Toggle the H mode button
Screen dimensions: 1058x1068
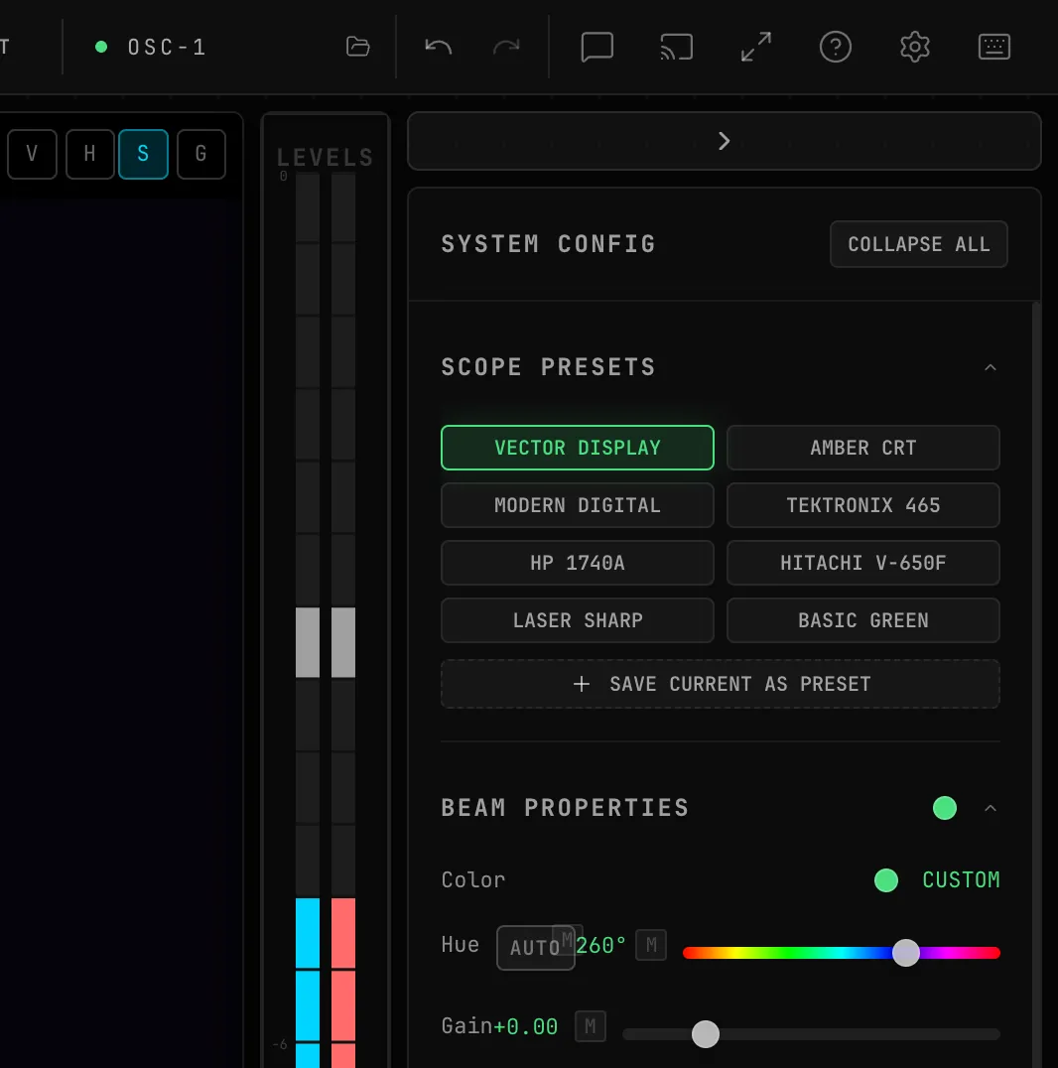pos(90,154)
